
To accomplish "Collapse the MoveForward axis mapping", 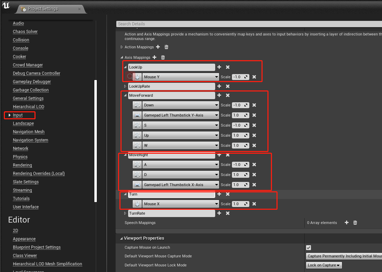I will [125, 95].
